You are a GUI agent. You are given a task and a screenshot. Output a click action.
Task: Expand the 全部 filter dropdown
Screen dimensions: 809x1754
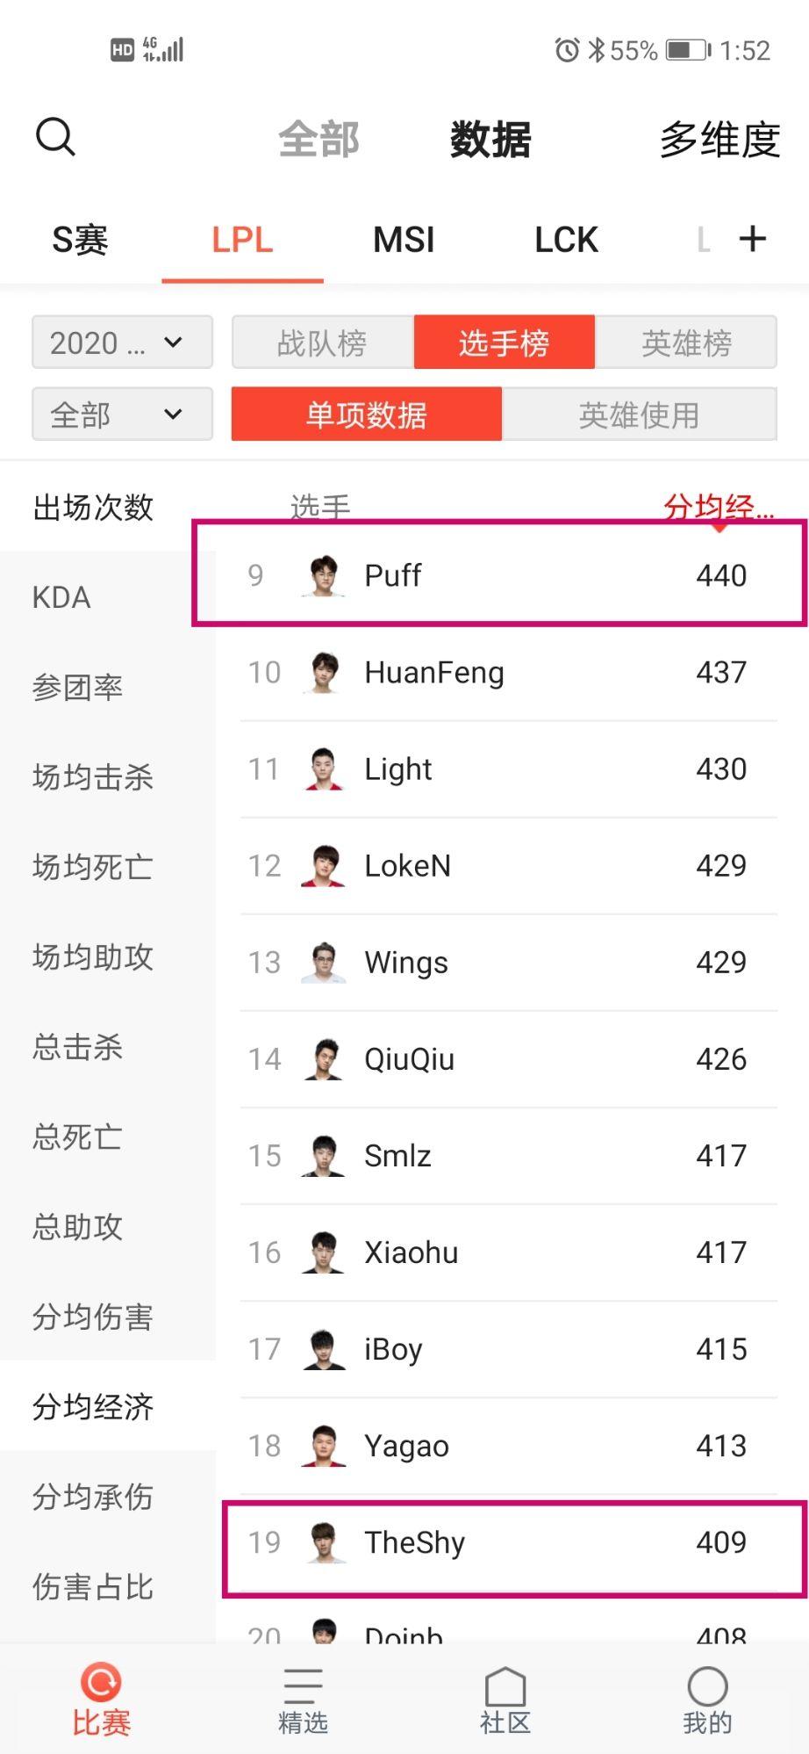[122, 415]
